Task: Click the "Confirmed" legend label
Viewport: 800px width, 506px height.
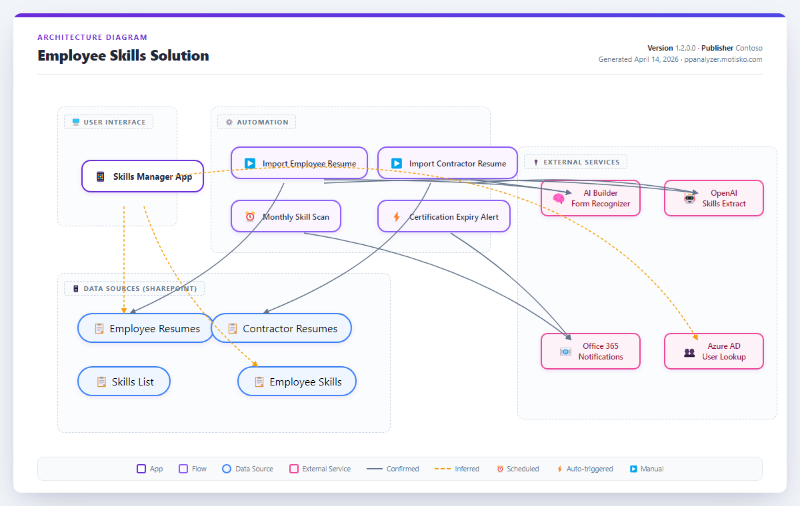Action: click(403, 469)
